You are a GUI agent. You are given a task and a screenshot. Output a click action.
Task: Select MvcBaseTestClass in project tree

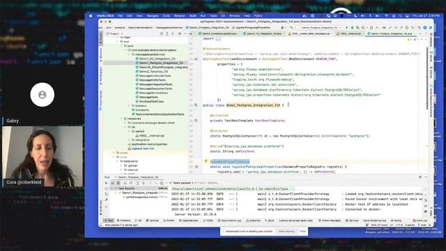coord(151,101)
